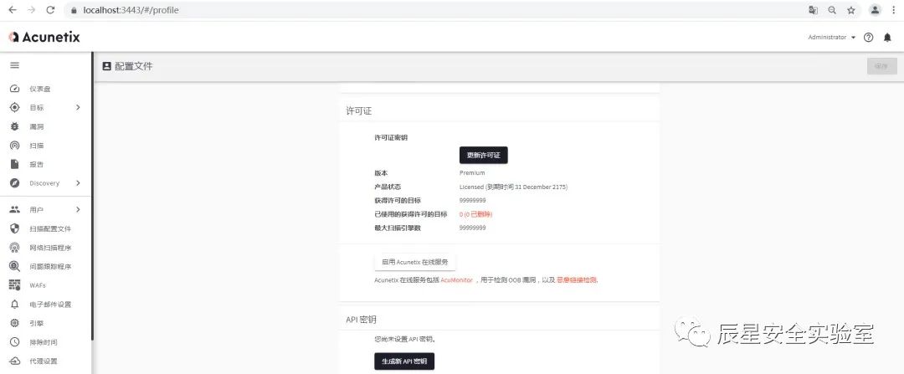Open the help question mark icon
Image resolution: width=904 pixels, height=374 pixels.
click(x=868, y=38)
